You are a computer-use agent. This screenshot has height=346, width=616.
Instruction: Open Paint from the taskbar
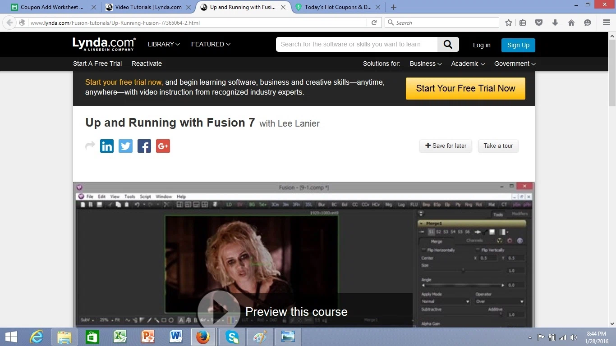coord(260,337)
